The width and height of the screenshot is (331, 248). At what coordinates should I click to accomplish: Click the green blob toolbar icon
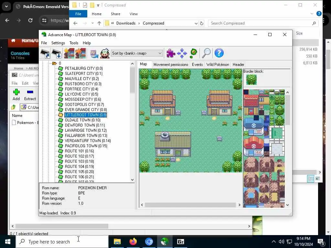tap(193, 53)
